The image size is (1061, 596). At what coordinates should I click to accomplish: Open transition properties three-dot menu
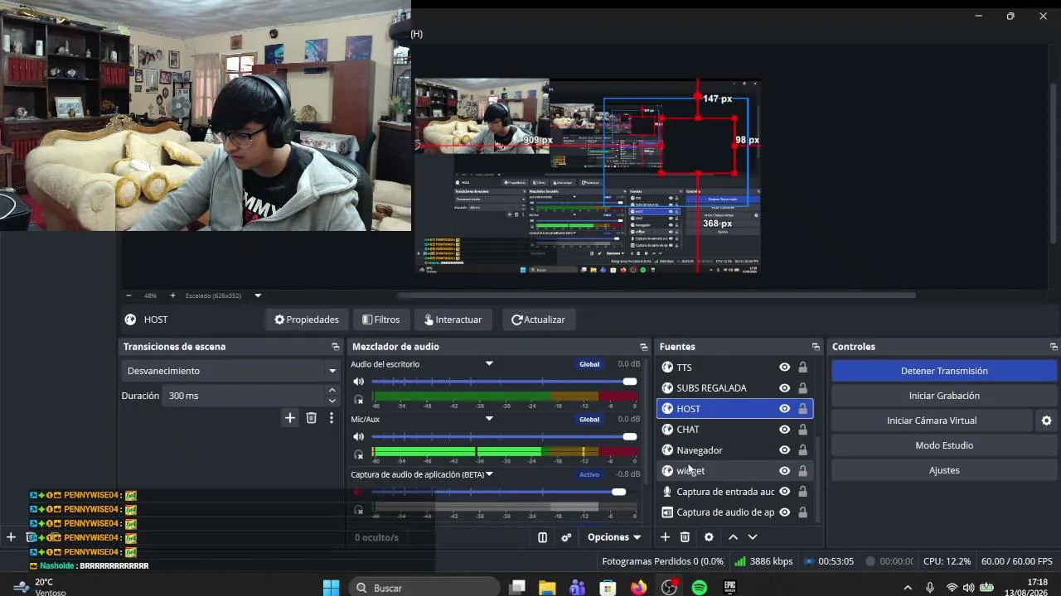tap(332, 418)
